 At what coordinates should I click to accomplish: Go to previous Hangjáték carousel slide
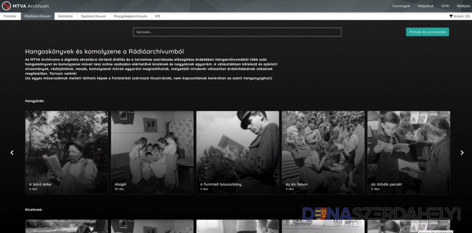coord(12,153)
